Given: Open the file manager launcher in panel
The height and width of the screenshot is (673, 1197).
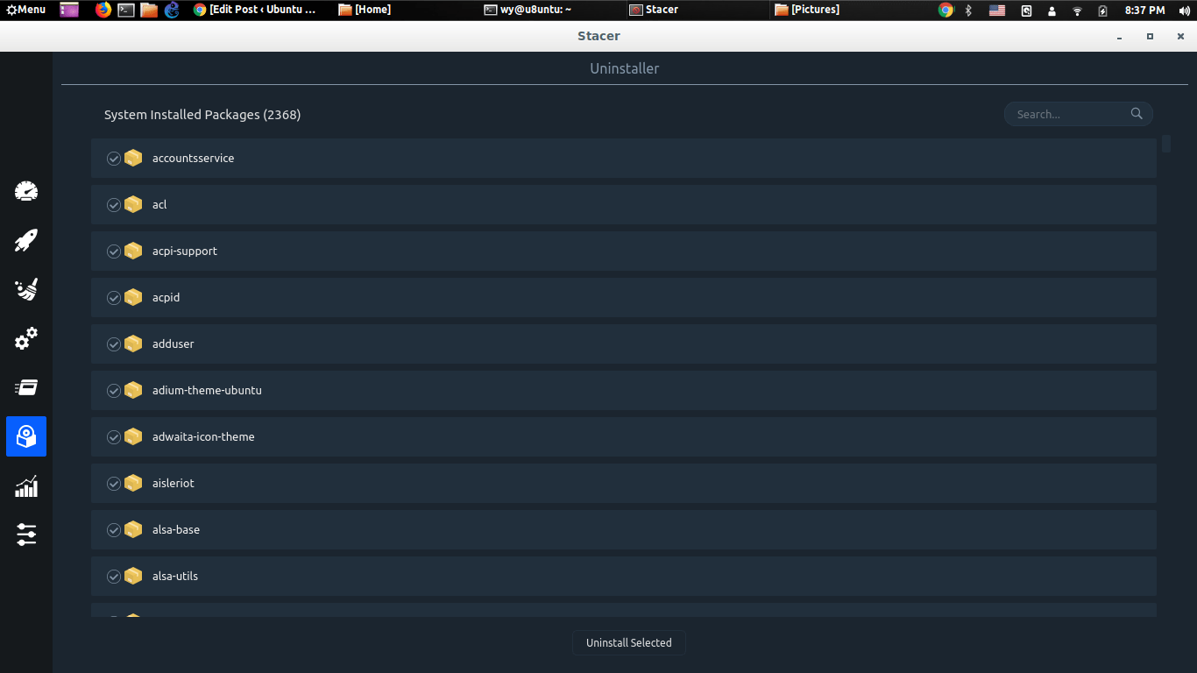Looking at the screenshot, I should click(149, 10).
